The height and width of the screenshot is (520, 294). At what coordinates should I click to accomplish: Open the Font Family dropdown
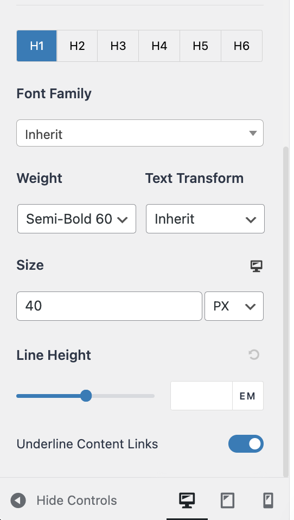[140, 133]
